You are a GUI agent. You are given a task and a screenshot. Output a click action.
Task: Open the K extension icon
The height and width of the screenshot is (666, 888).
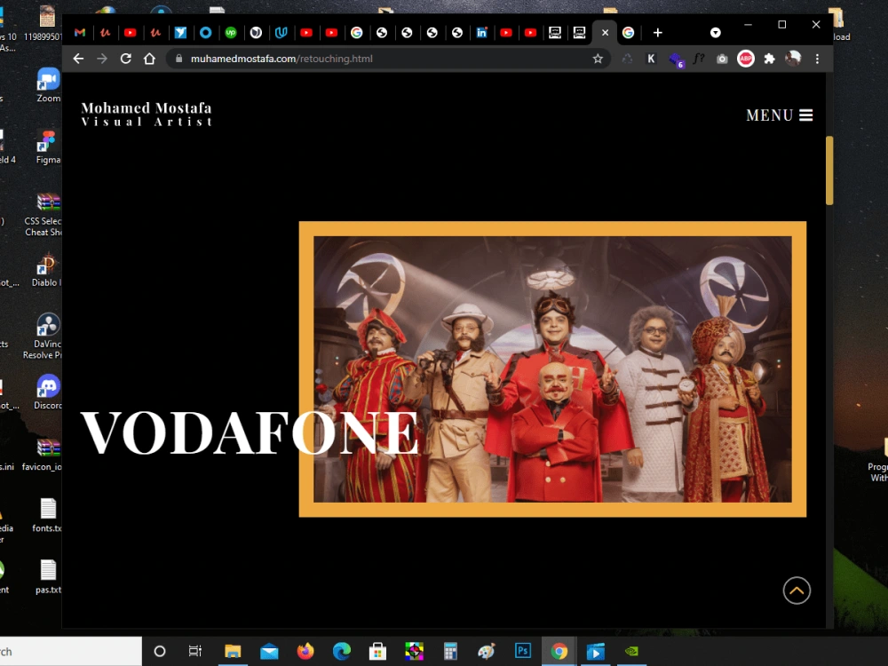coord(651,59)
